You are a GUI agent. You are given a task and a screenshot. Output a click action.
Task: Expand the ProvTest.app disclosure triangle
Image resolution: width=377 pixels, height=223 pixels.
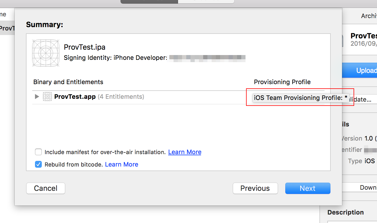tap(37, 97)
